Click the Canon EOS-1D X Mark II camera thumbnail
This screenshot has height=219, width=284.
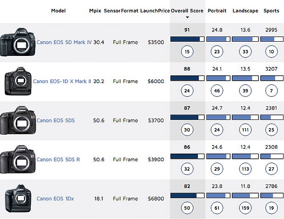pos(18,81)
